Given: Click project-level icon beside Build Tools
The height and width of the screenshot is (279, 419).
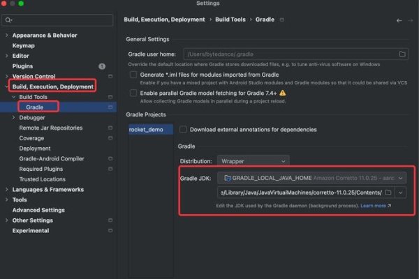Looking at the screenshot, I should point(110,97).
